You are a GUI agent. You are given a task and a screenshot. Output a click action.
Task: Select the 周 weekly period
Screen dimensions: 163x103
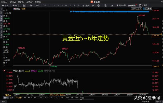75,5
